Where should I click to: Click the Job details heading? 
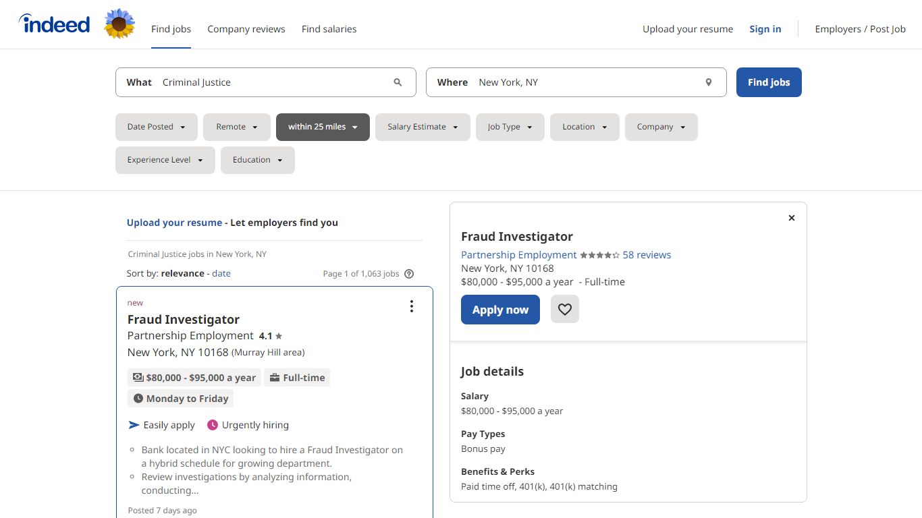(492, 372)
